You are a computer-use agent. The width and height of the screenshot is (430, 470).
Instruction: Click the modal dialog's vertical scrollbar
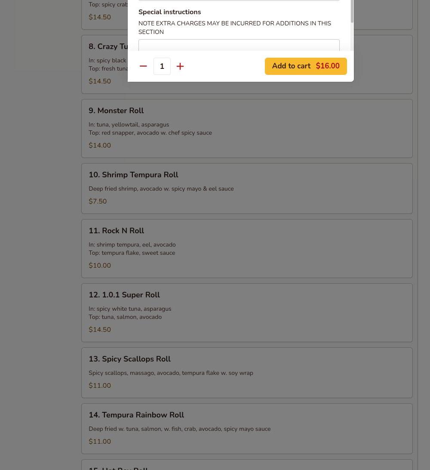352,11
